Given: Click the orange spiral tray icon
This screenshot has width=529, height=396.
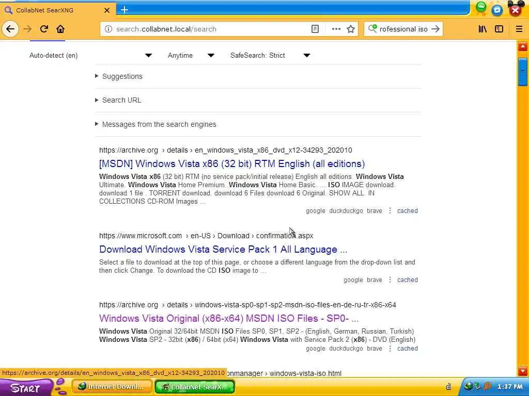Looking at the screenshot, I should [488, 386].
